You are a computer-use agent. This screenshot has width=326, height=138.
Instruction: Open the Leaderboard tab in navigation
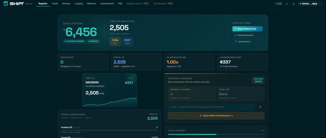pos(107,4)
